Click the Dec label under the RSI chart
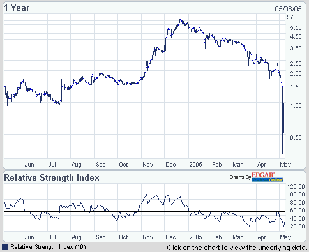Viewport: 309px width, 252px height. (170, 237)
